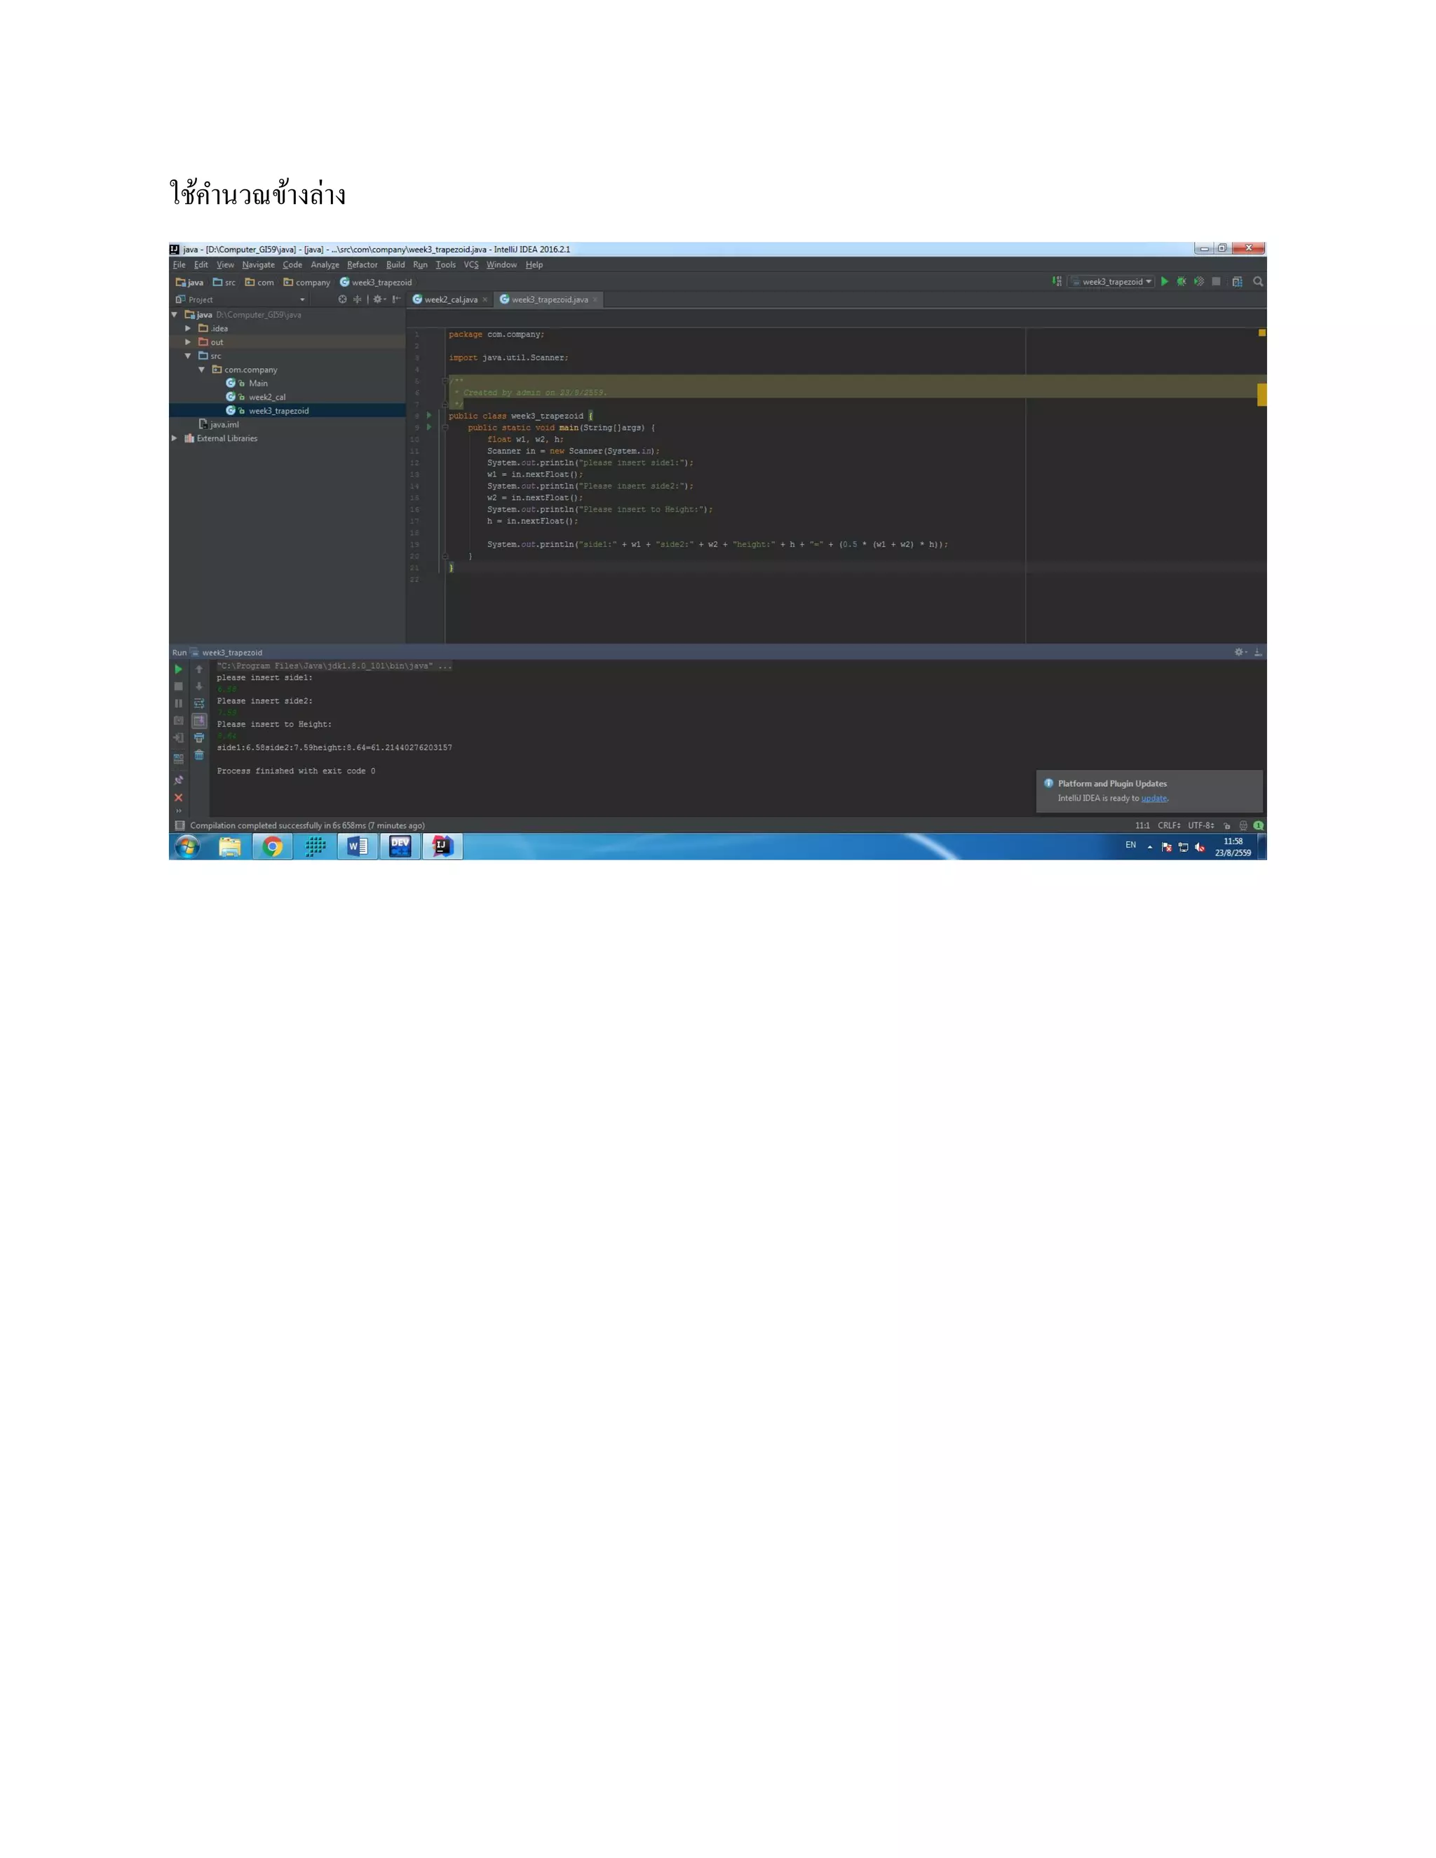The image size is (1436, 1858).
Task: Click the update link in notification
Action: click(x=1153, y=798)
